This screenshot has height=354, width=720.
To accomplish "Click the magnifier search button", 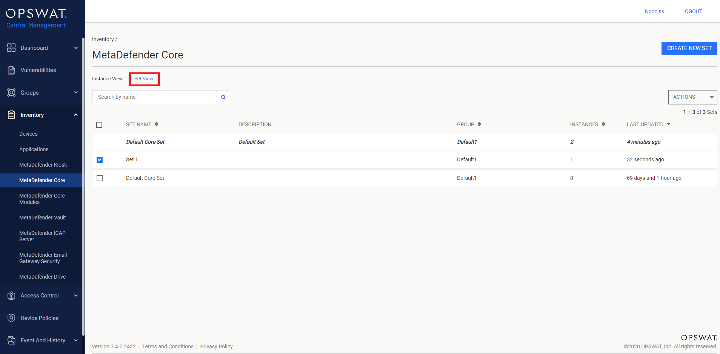I will click(223, 97).
